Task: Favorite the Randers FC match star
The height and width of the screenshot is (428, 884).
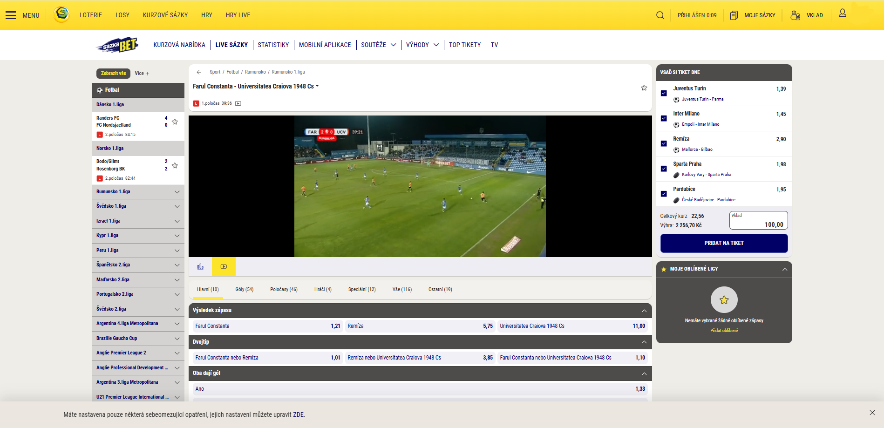Action: (175, 122)
